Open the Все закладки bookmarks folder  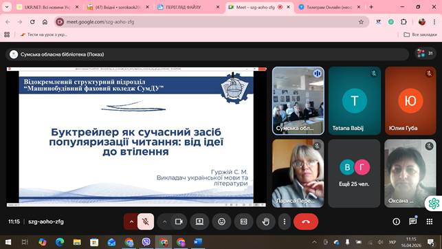click(420, 34)
